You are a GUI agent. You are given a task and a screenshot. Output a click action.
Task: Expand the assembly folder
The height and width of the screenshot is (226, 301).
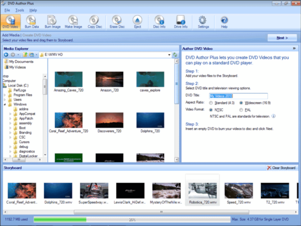[11, 123]
